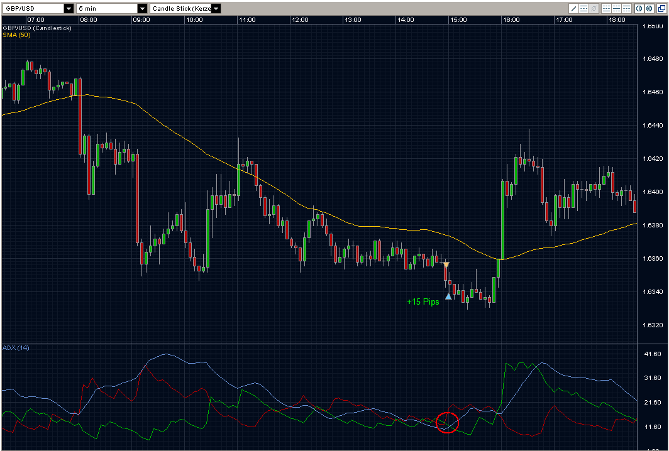
Task: Click the 07:00 time axis label
Action: coord(35,20)
